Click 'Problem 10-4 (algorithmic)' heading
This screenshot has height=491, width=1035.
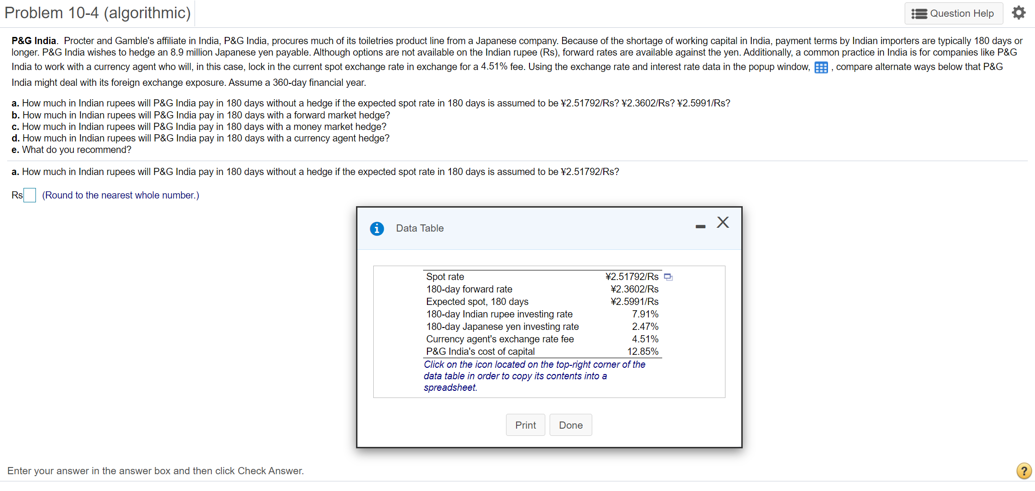click(98, 13)
